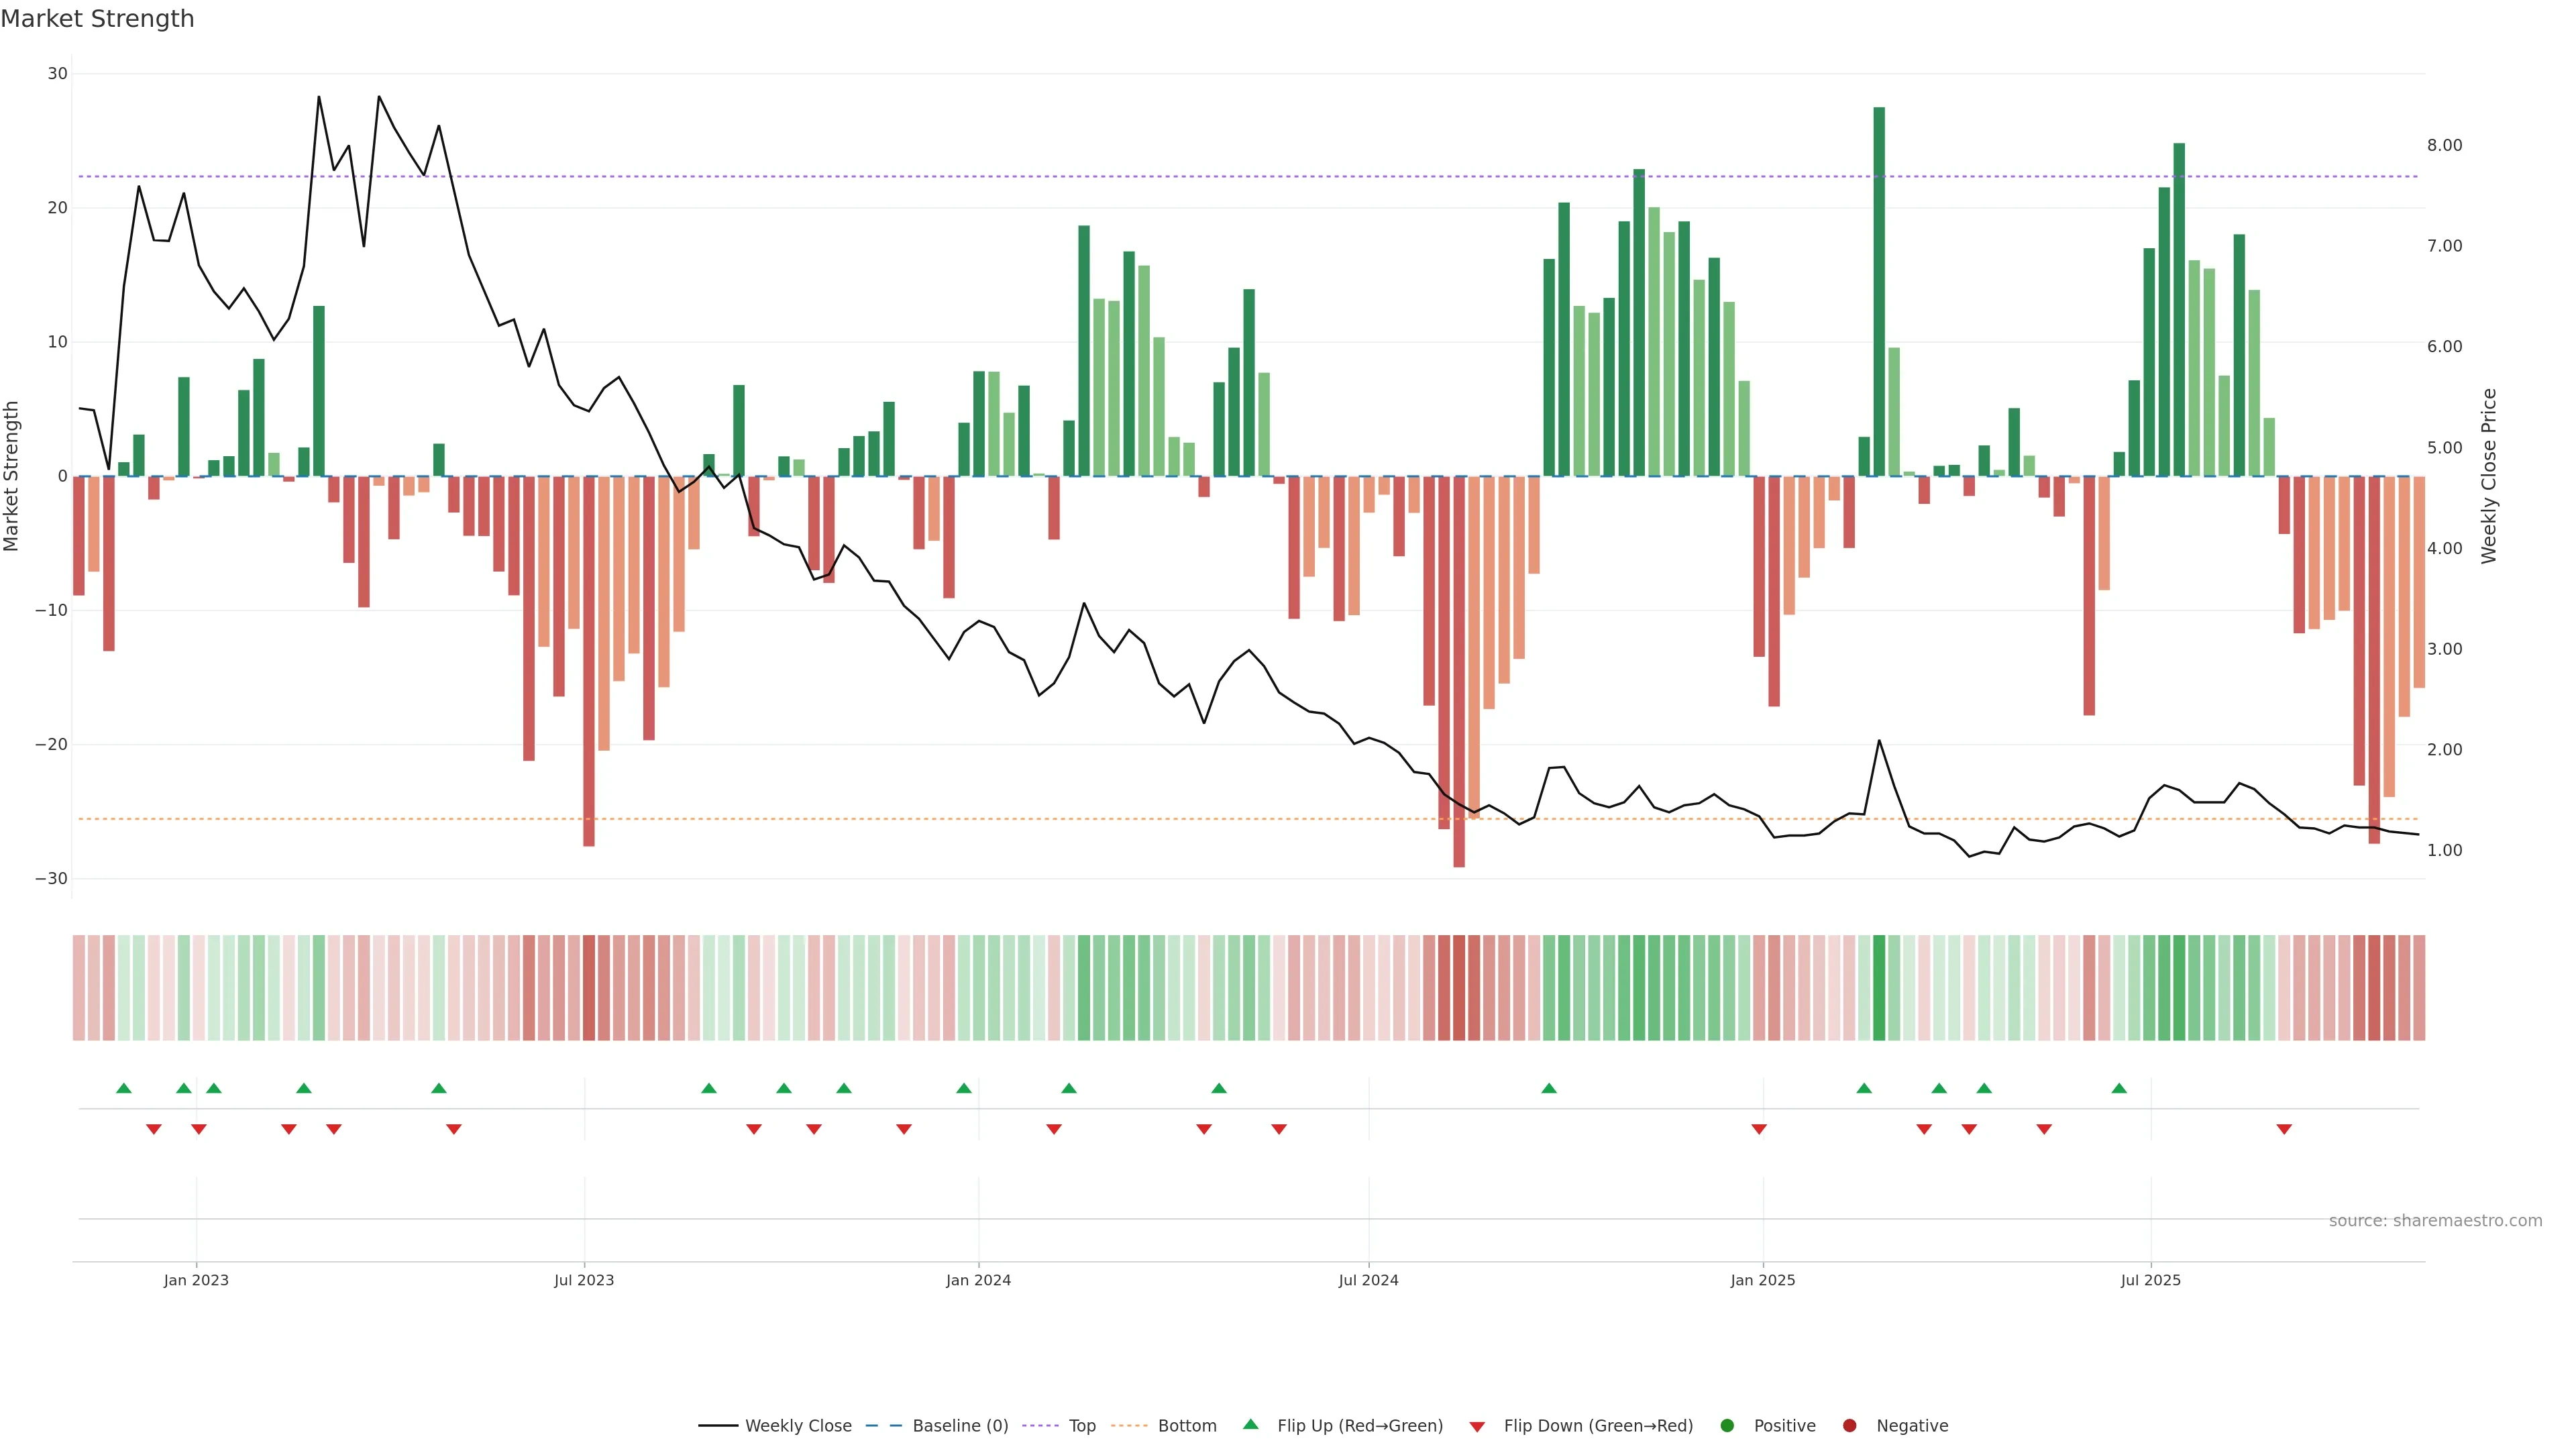This screenshot has height=1449, width=2576.
Task: Click the first red flip-down triangle marker
Action: (154, 1129)
